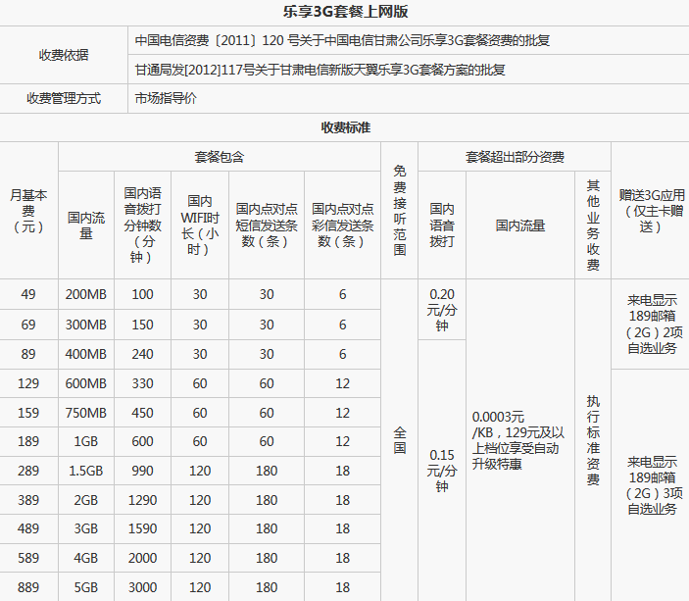Select the 套餐包含 column group header
689x601 pixels.
(220, 157)
